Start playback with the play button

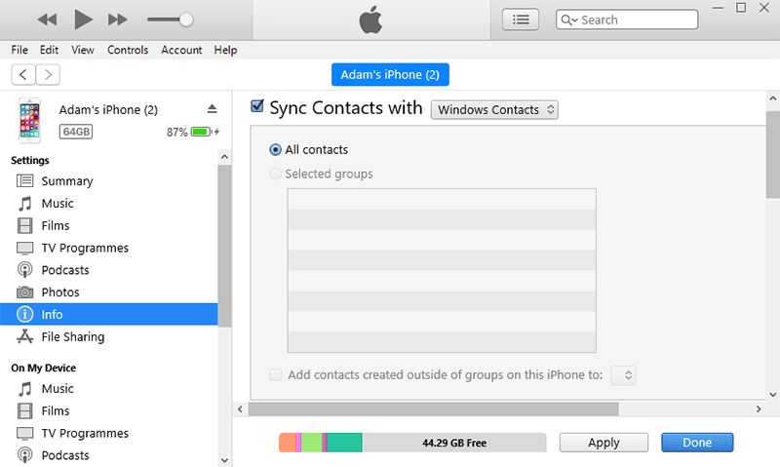tap(83, 19)
